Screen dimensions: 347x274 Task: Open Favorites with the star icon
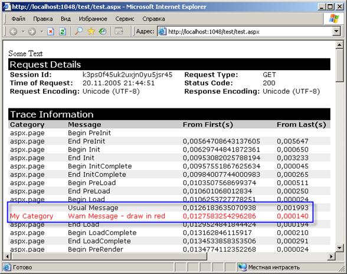coord(91,31)
